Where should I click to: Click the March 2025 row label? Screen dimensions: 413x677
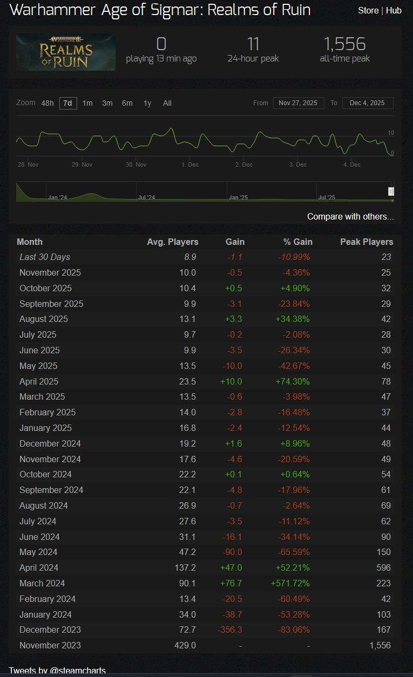click(x=42, y=396)
